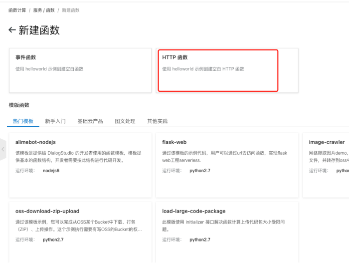Open the 新手入门 tab

click(55, 121)
